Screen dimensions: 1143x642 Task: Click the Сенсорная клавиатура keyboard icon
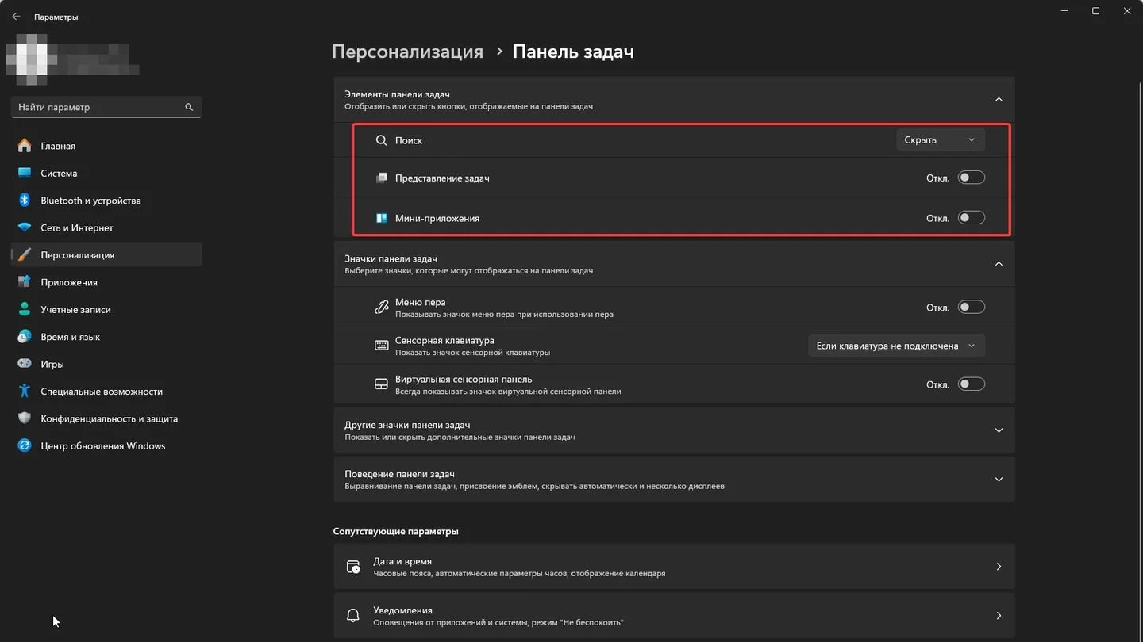pyautogui.click(x=381, y=346)
